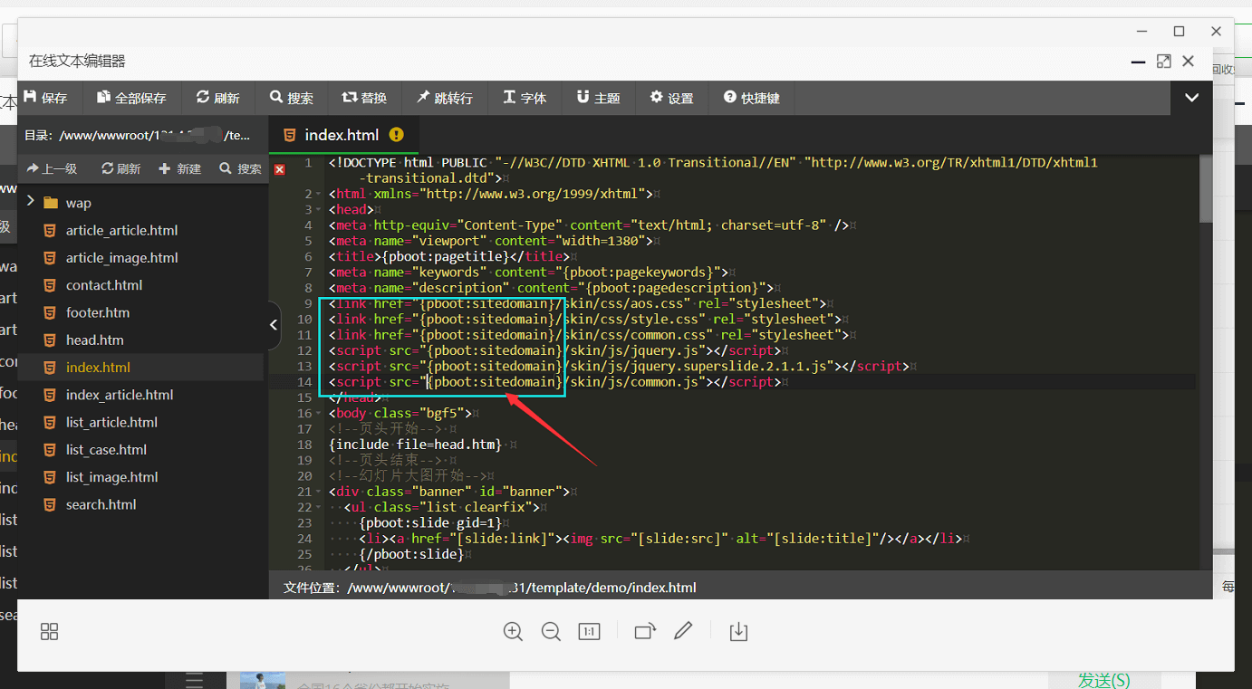1252x689 pixels.
Task: Show image at 1:1 original size
Action: [x=590, y=632]
